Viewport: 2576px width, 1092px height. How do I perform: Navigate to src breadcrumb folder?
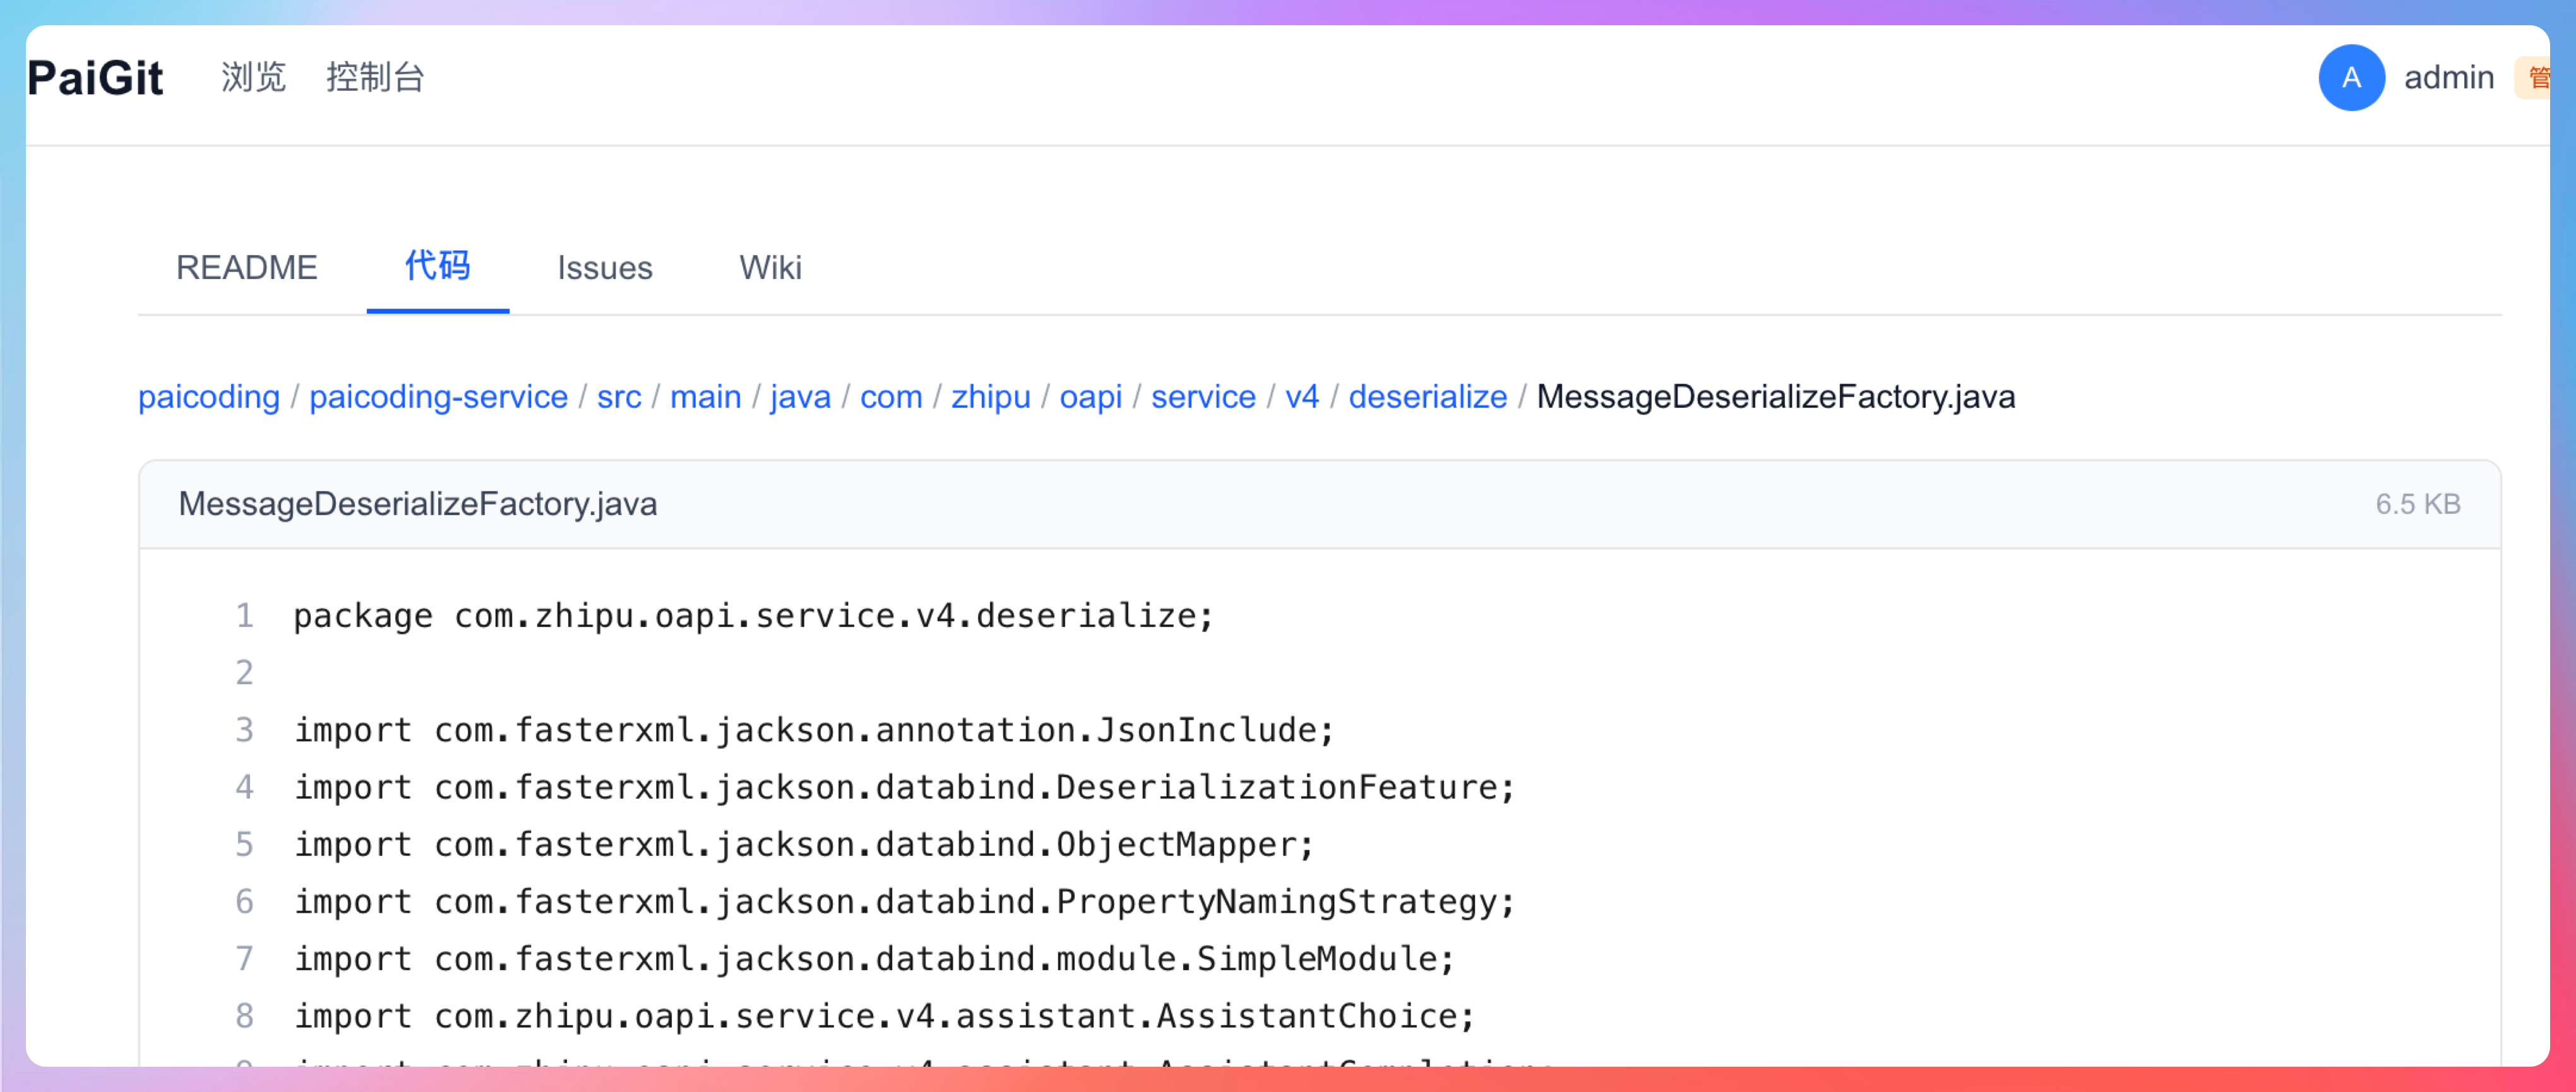point(618,397)
